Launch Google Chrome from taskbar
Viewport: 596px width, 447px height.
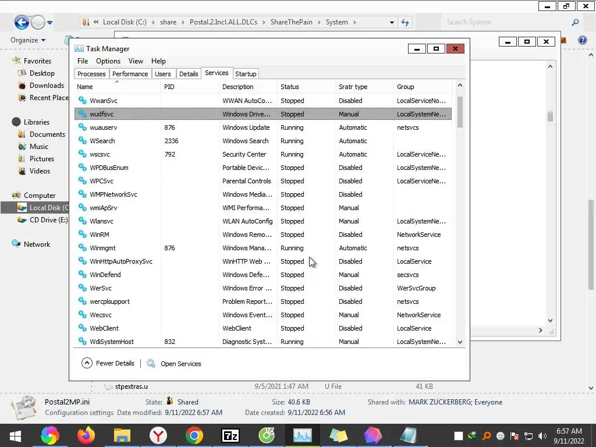click(x=194, y=435)
